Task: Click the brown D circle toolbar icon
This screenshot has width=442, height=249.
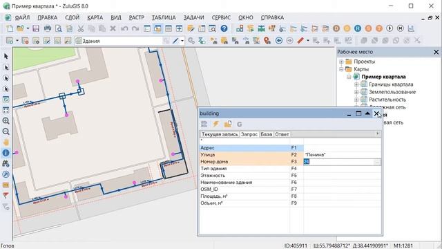Action: [336, 28]
